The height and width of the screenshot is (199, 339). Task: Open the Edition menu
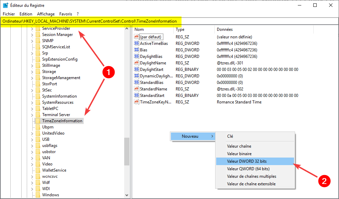(x=26, y=14)
